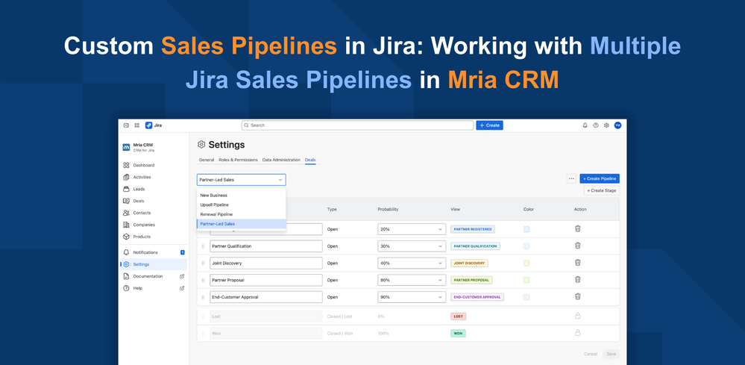Screen dimensions: 745x365
Task: Switch to the General tab
Action: tap(207, 160)
